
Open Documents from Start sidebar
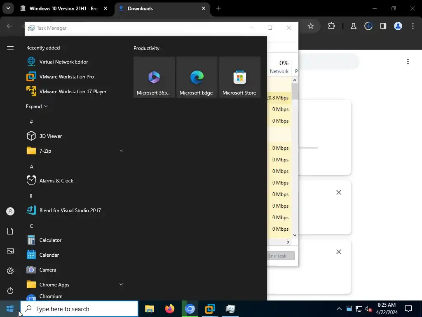(10, 231)
